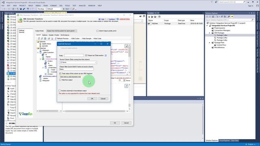Viewport: 260px width, 146px height.
Task: Click third icon in Layout tab toolbar
Action: (x=45, y=39)
